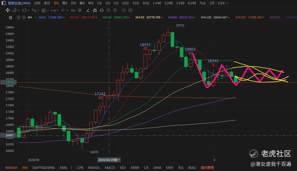Switch to 15分 interval
This screenshot has width=297, height=171.
coord(136,3)
